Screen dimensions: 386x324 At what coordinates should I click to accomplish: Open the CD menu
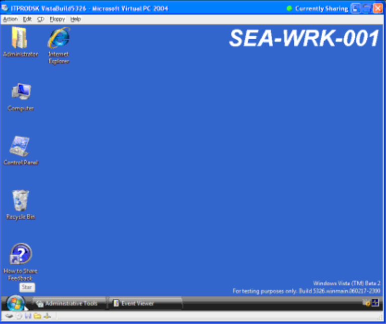coord(41,19)
